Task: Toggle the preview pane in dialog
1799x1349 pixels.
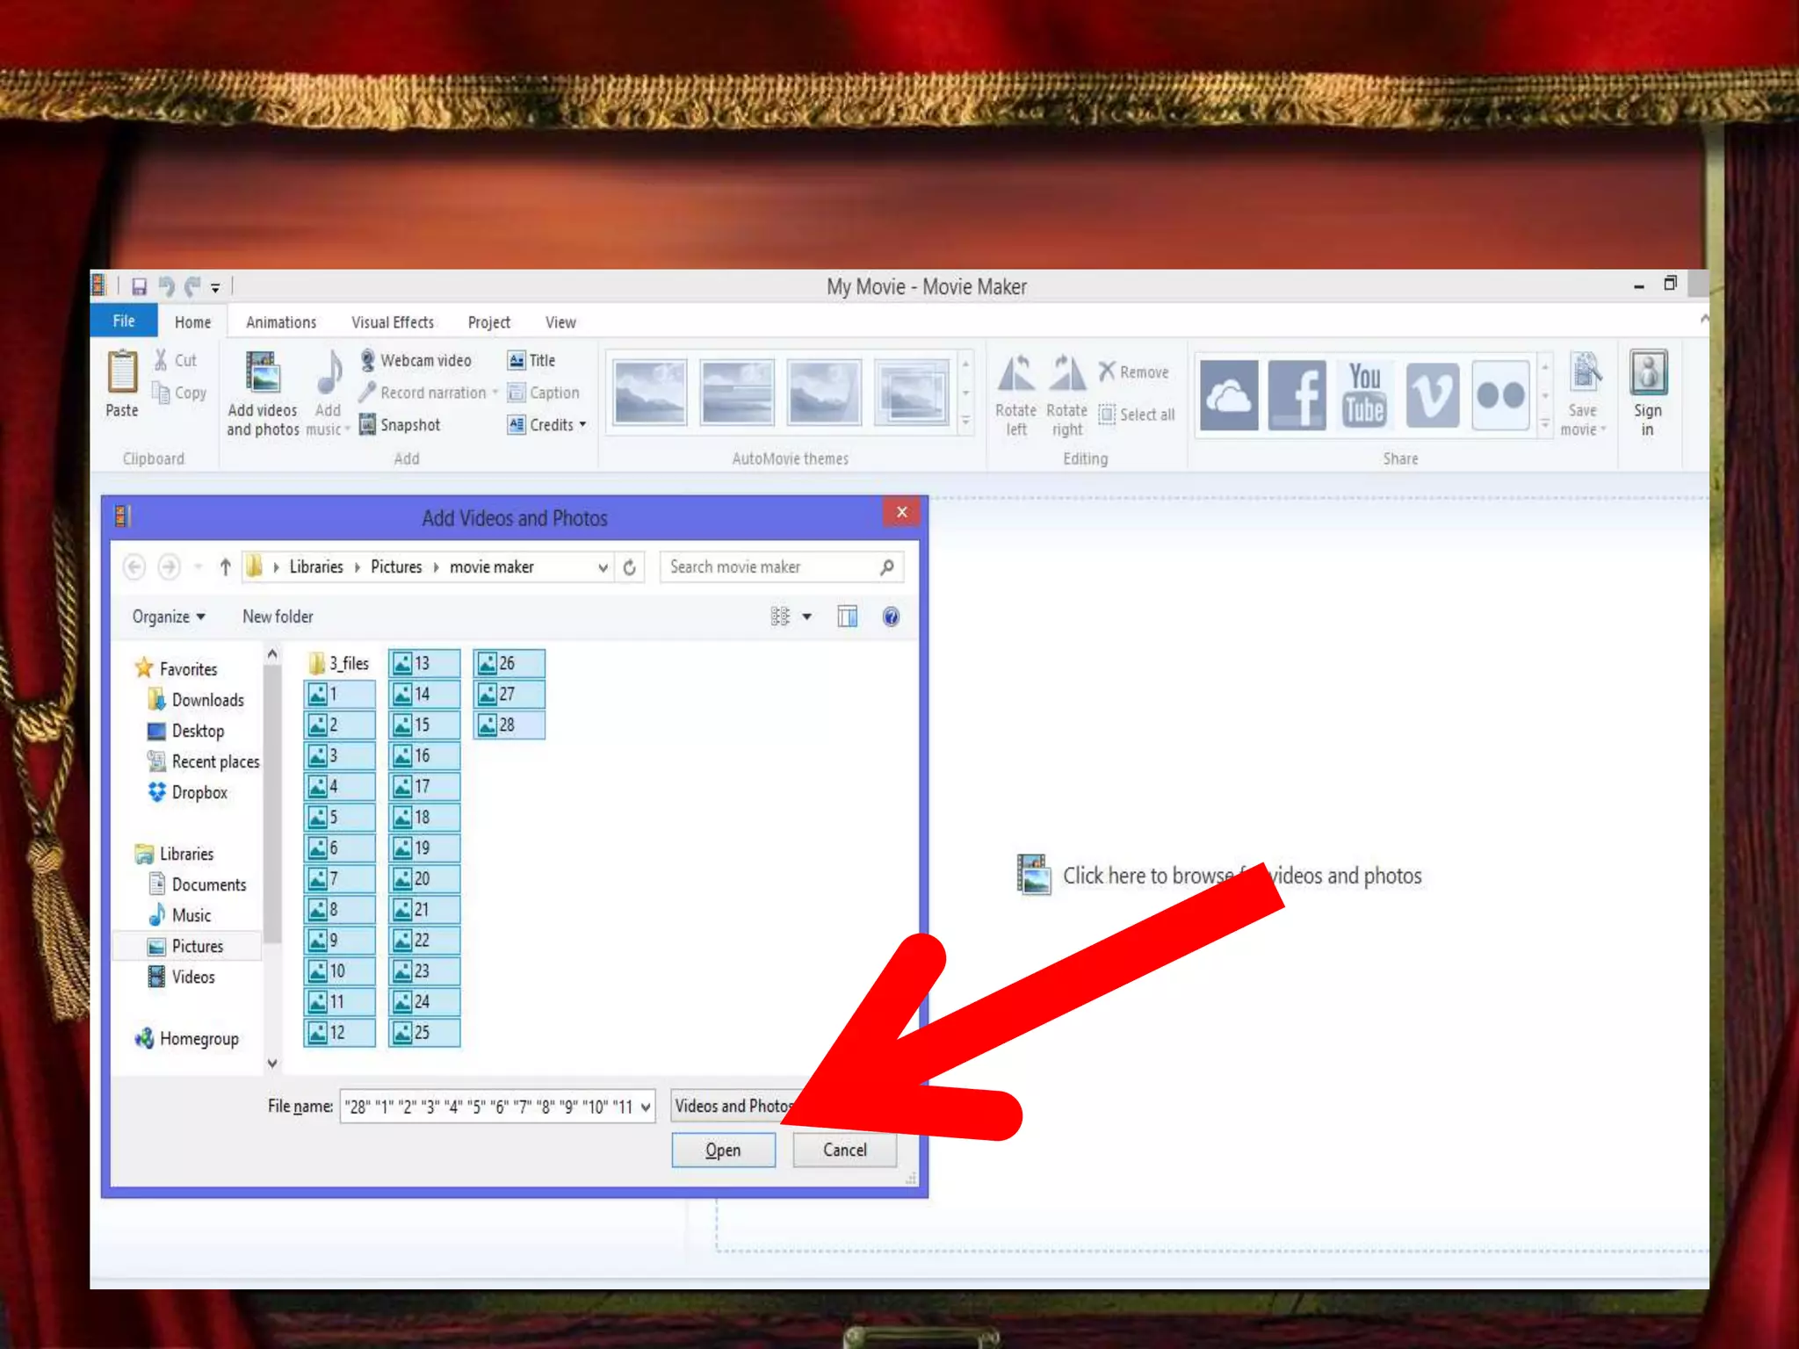Action: [x=847, y=617]
